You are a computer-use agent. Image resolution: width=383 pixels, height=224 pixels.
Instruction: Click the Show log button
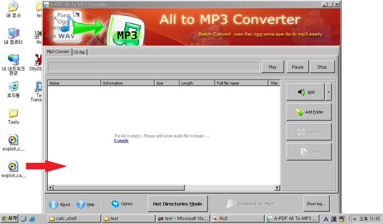tap(316, 203)
